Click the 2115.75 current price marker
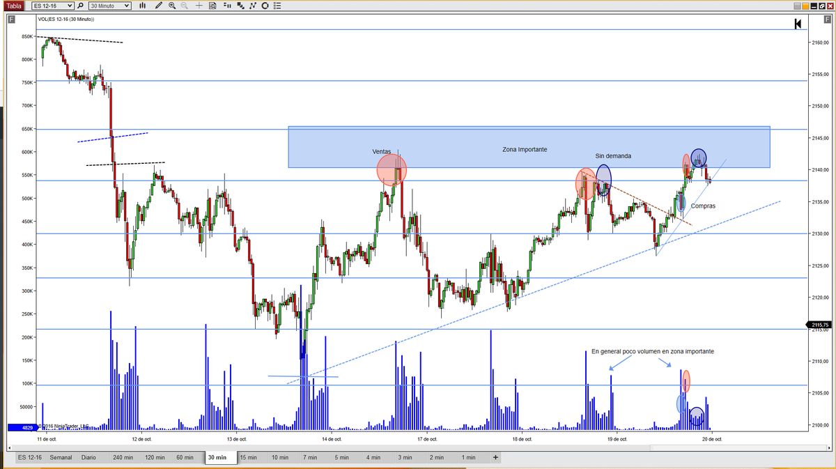 pos(820,325)
